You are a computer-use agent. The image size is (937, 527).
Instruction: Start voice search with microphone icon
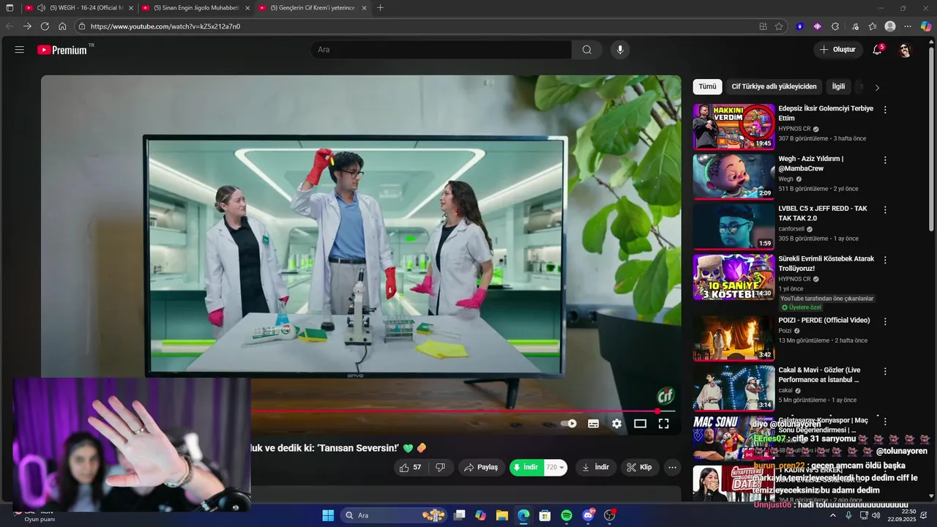620,50
